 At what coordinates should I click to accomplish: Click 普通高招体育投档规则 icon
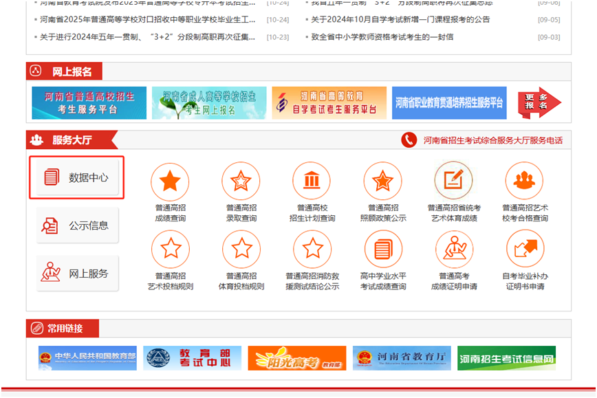click(241, 248)
